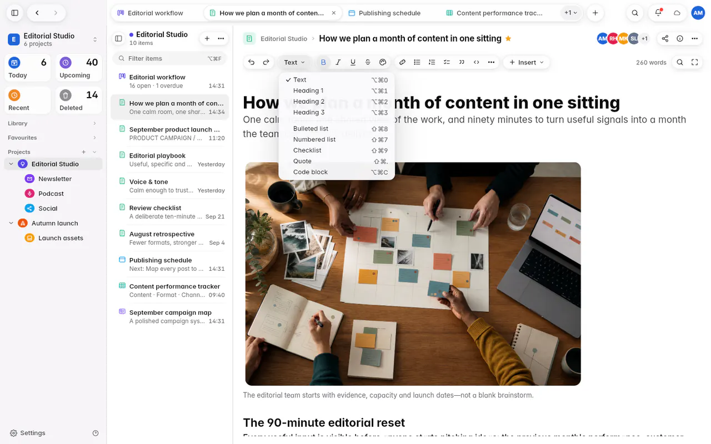The width and height of the screenshot is (711, 444).
Task: Select Code block in the style menu
Action: pyautogui.click(x=337, y=172)
